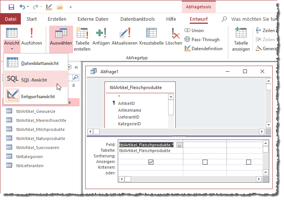This screenshot has height=200, width=284.
Task: Select Datendefinition query type
Action: pyautogui.click(x=203, y=49)
